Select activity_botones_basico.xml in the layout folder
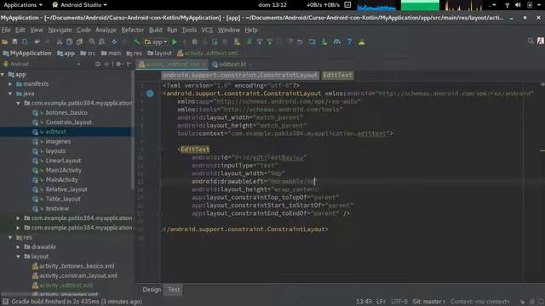 [x=77, y=266]
